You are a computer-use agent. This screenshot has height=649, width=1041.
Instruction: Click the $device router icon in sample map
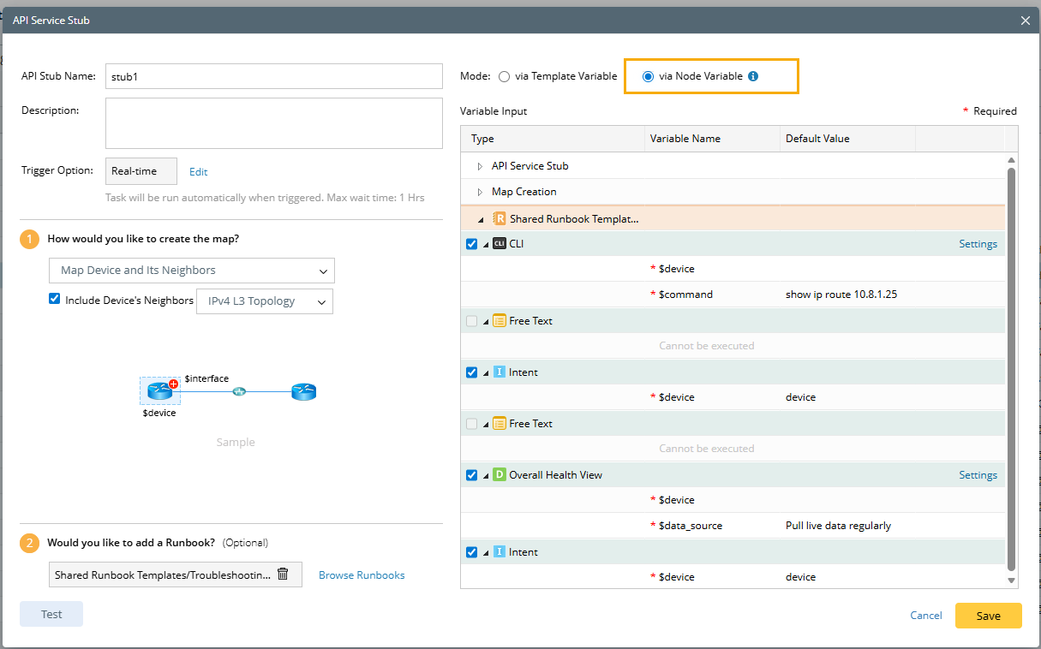pos(159,391)
